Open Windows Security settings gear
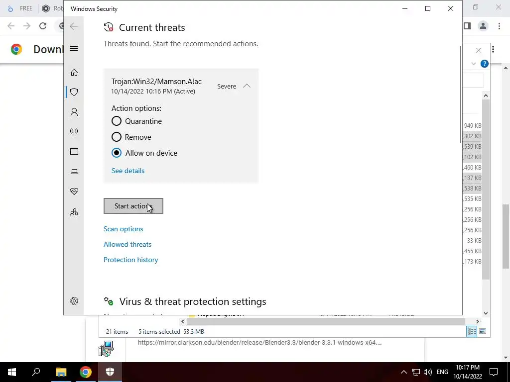This screenshot has width=510, height=382. click(74, 301)
